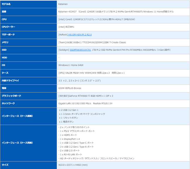
Task: Click the モデル名 header cell
Action: coord(28,4)
